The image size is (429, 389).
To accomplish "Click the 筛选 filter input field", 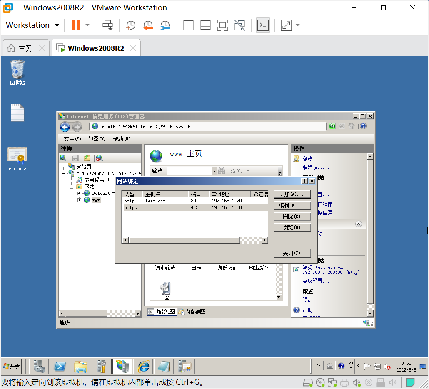I will click(x=189, y=171).
